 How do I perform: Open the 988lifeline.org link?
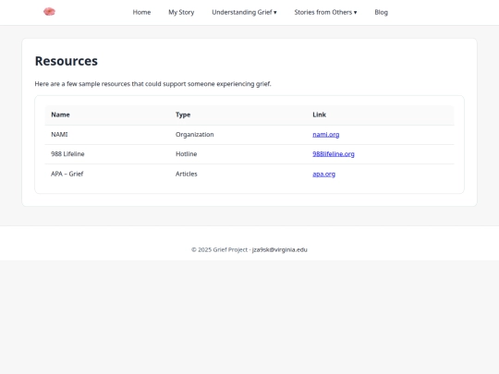(334, 154)
